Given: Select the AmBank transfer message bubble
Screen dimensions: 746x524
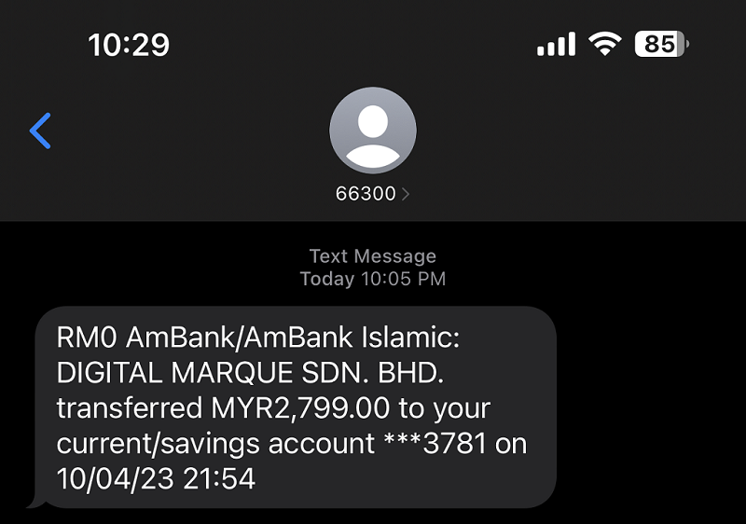Looking at the screenshot, I should [295, 407].
